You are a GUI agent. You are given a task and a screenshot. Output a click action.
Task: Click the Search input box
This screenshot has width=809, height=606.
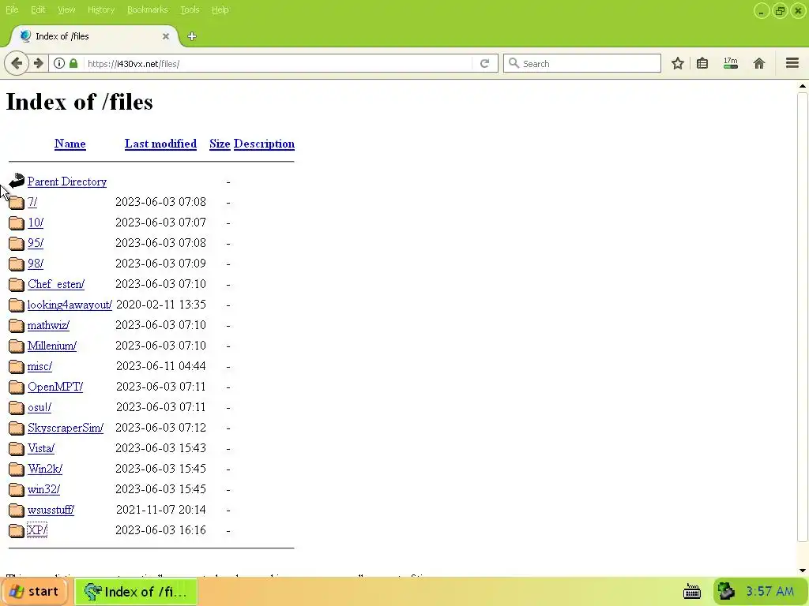(x=582, y=63)
